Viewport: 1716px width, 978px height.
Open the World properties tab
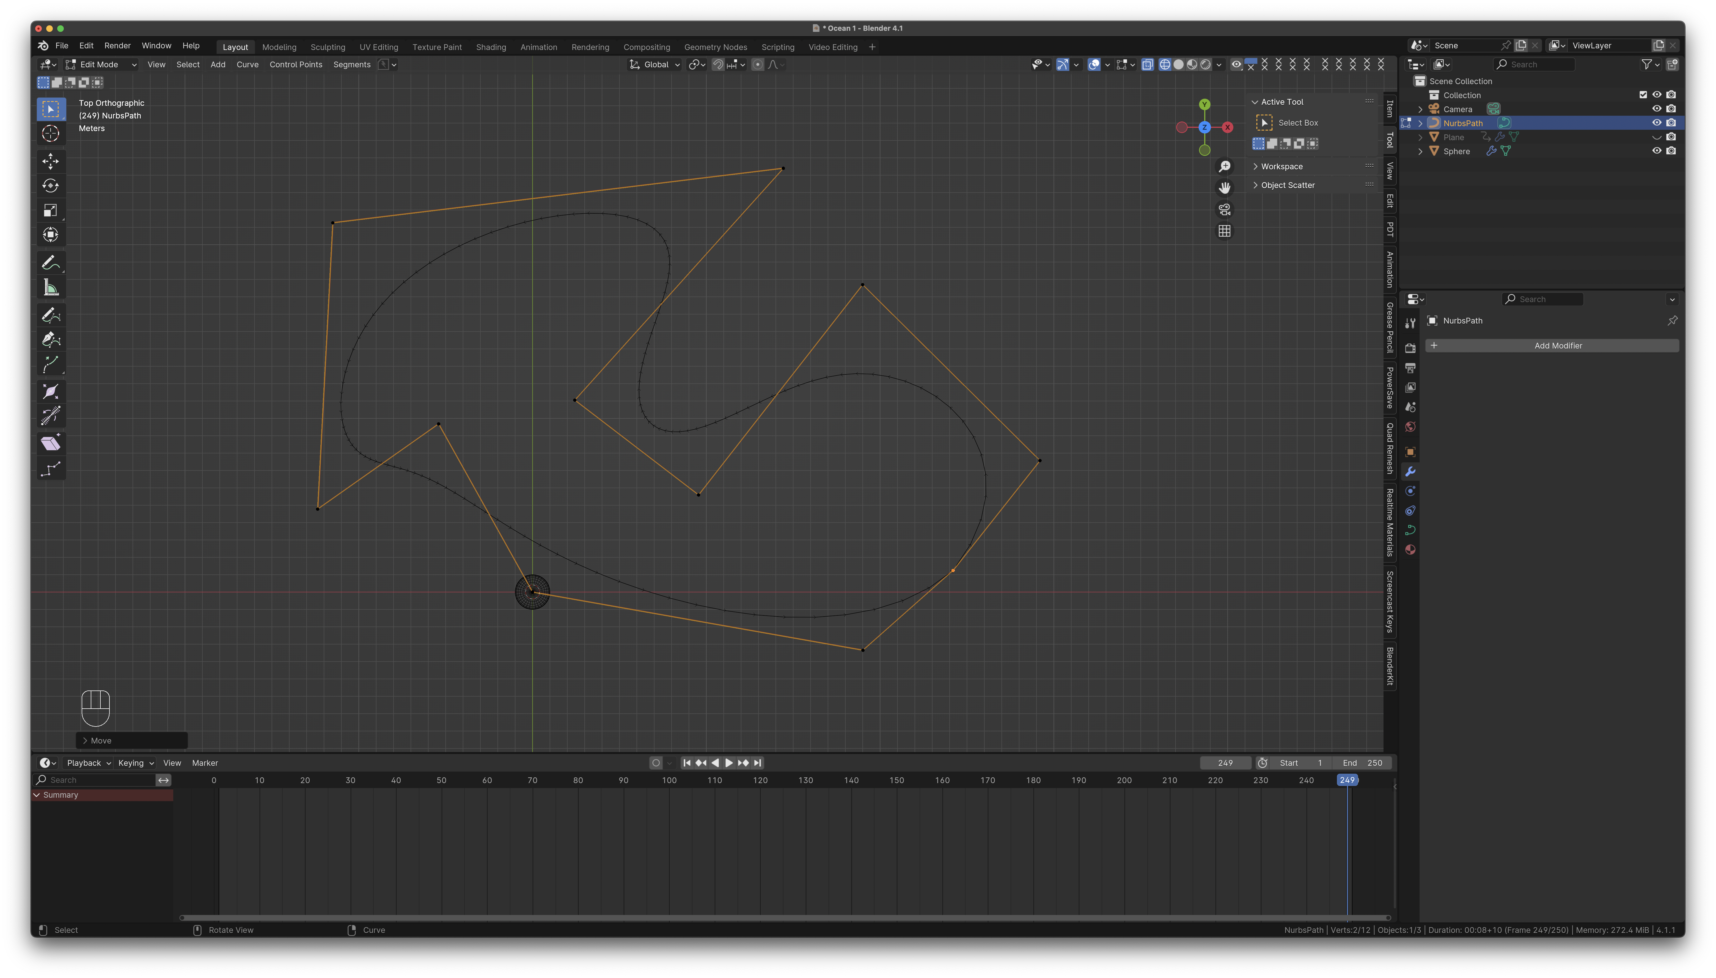pyautogui.click(x=1410, y=427)
